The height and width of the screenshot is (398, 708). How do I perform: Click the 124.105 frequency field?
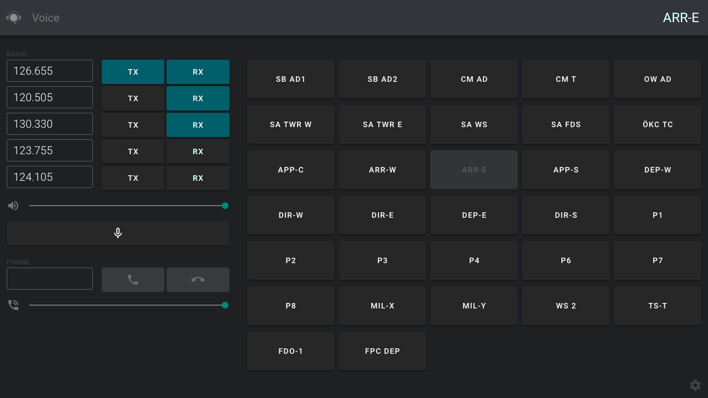(50, 177)
